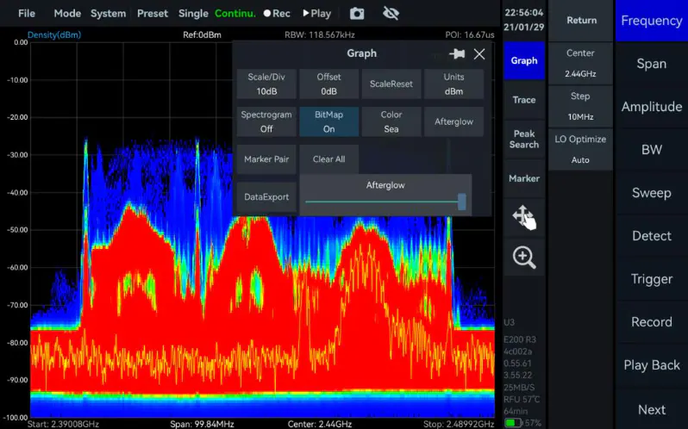
Task: Change Color Sea palette
Action: pyautogui.click(x=391, y=121)
